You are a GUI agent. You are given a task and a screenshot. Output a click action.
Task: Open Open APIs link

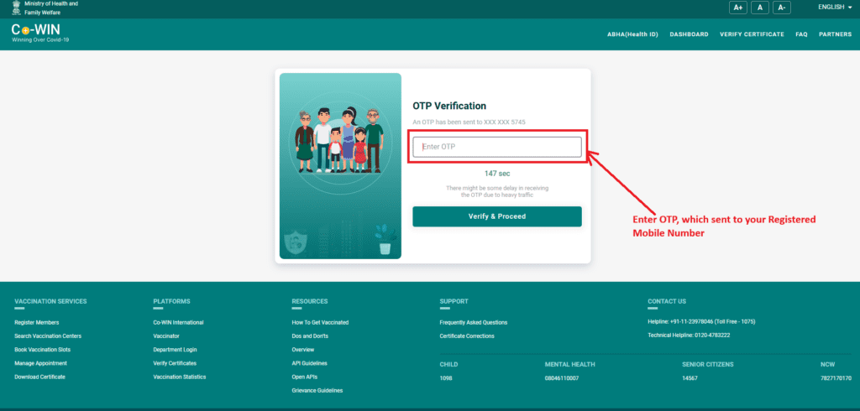[304, 377]
